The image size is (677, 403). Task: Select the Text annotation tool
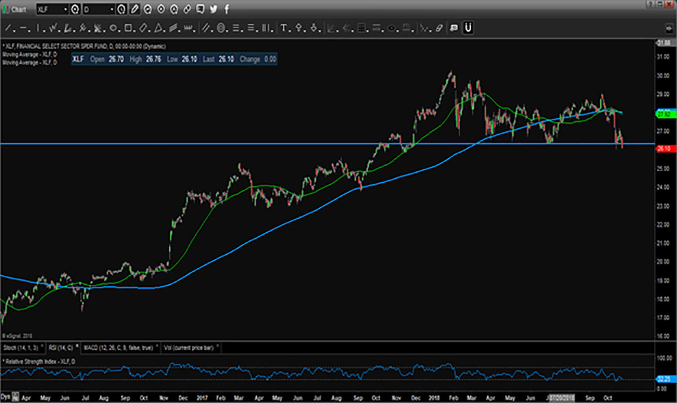(284, 28)
